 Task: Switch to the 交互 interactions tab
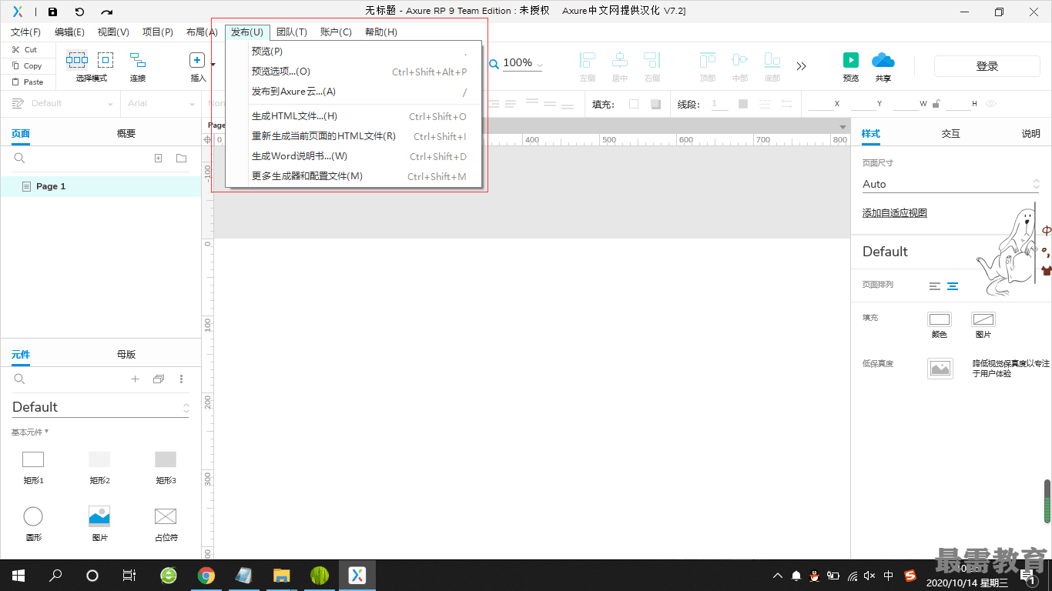tap(951, 134)
